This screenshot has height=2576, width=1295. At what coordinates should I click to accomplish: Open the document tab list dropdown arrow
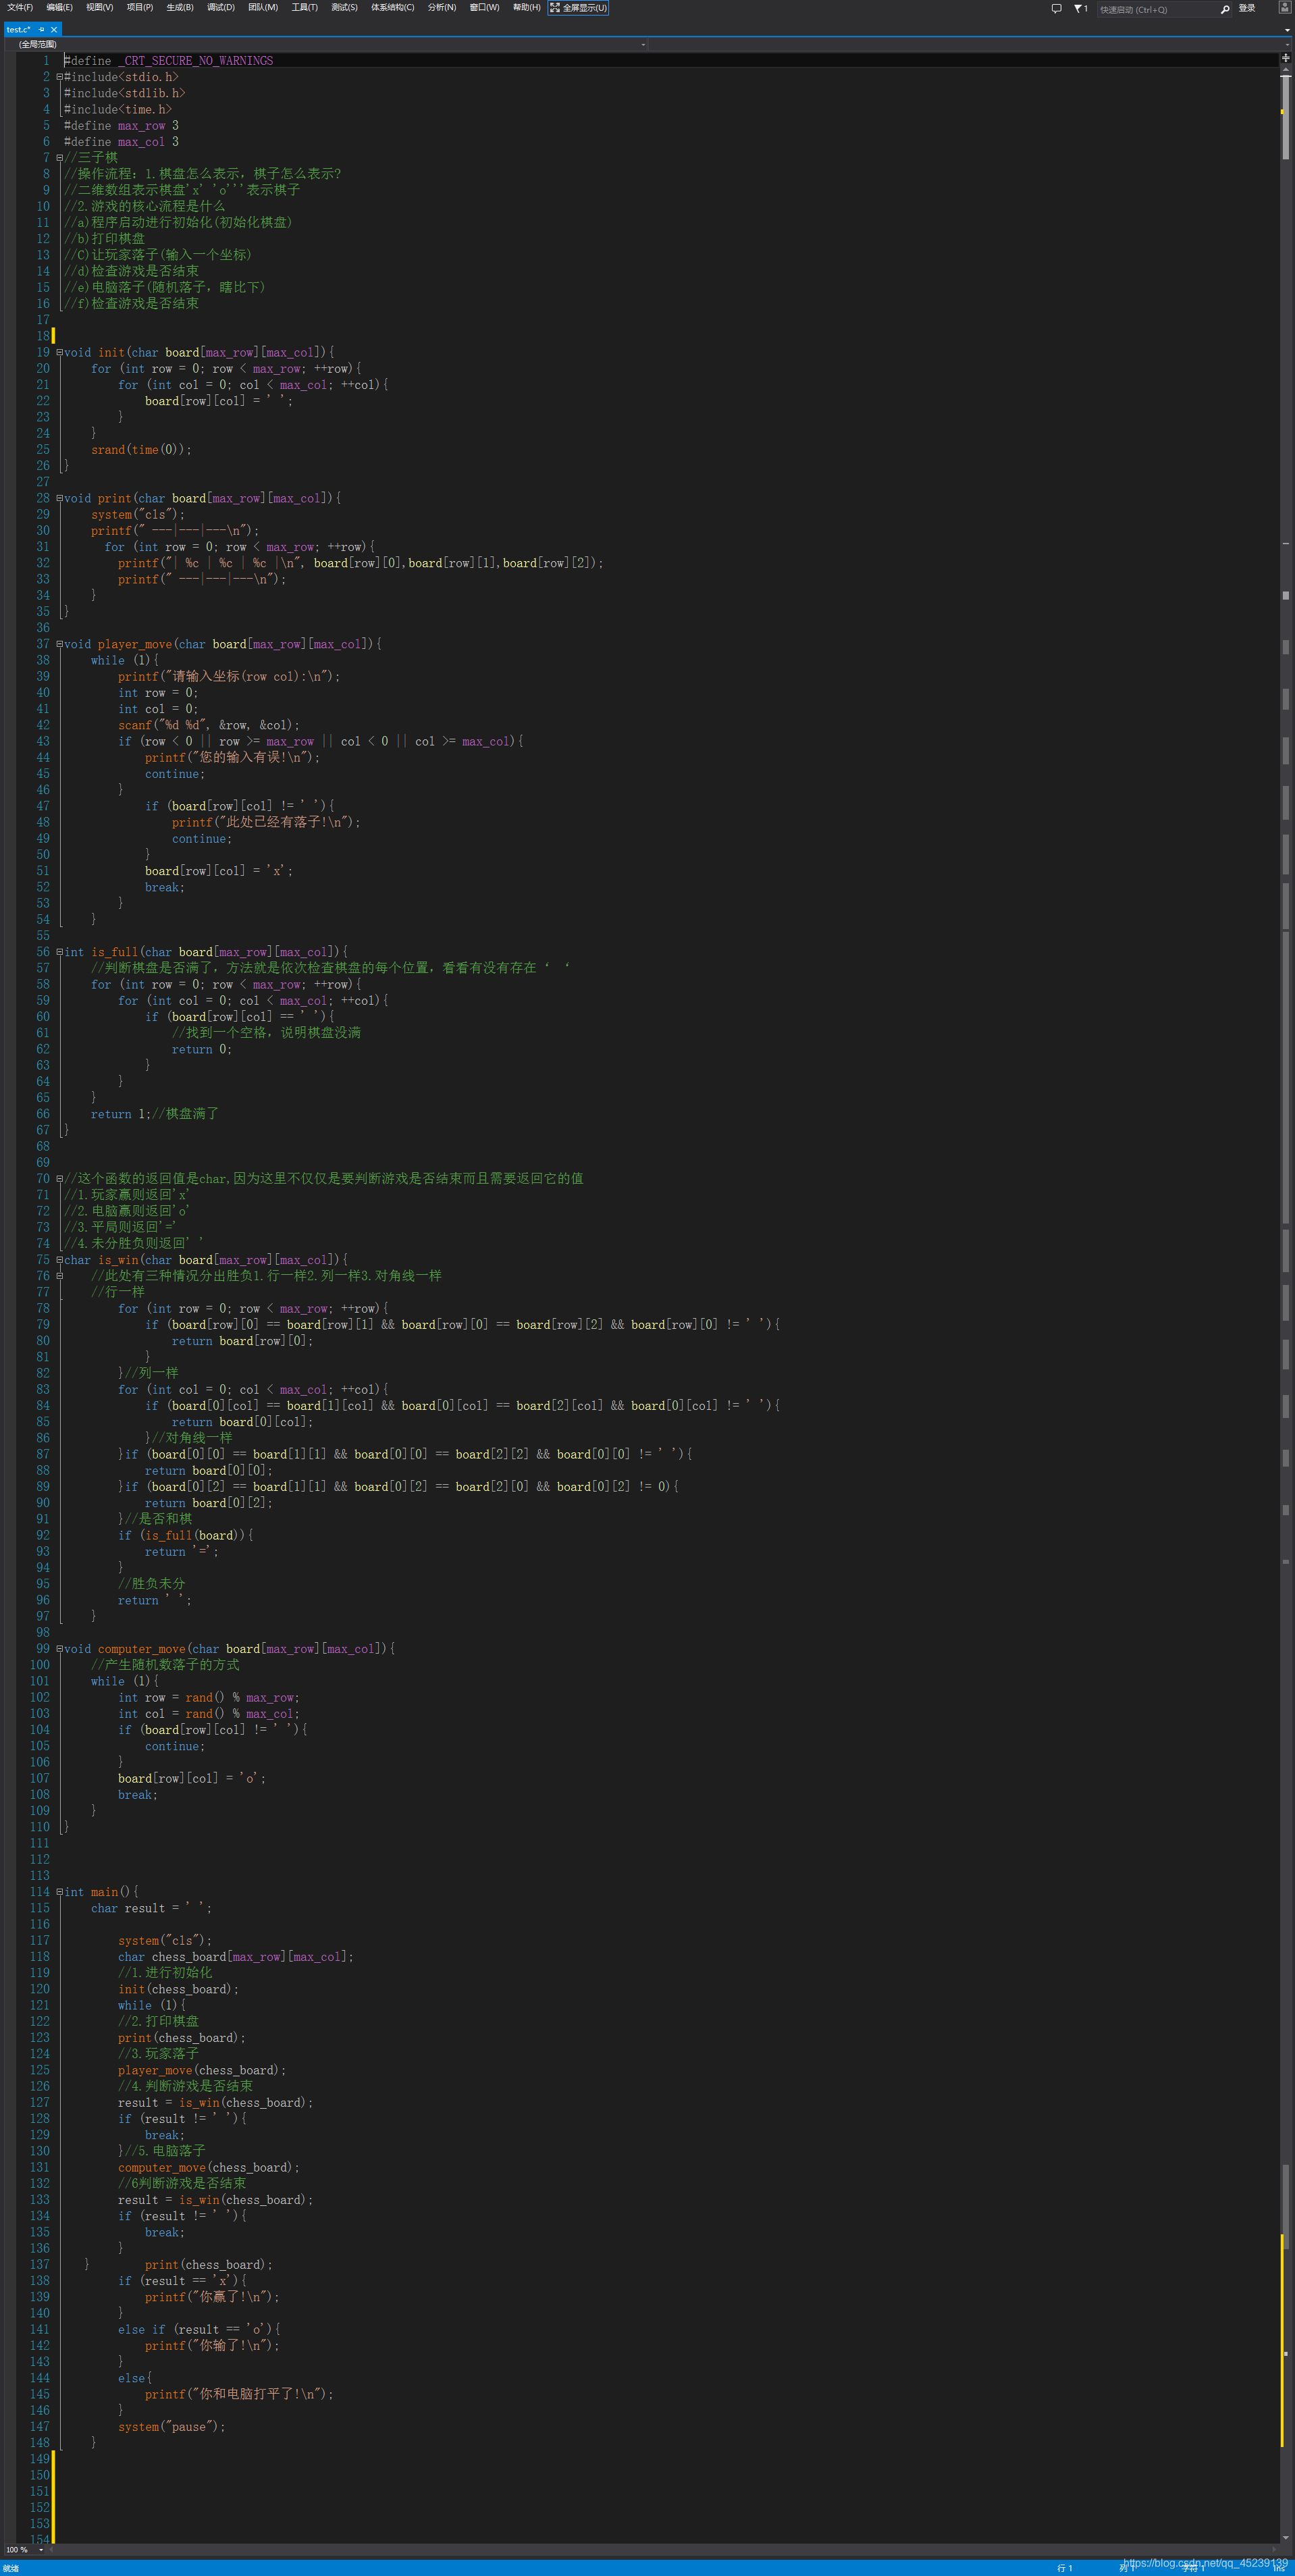(1287, 30)
